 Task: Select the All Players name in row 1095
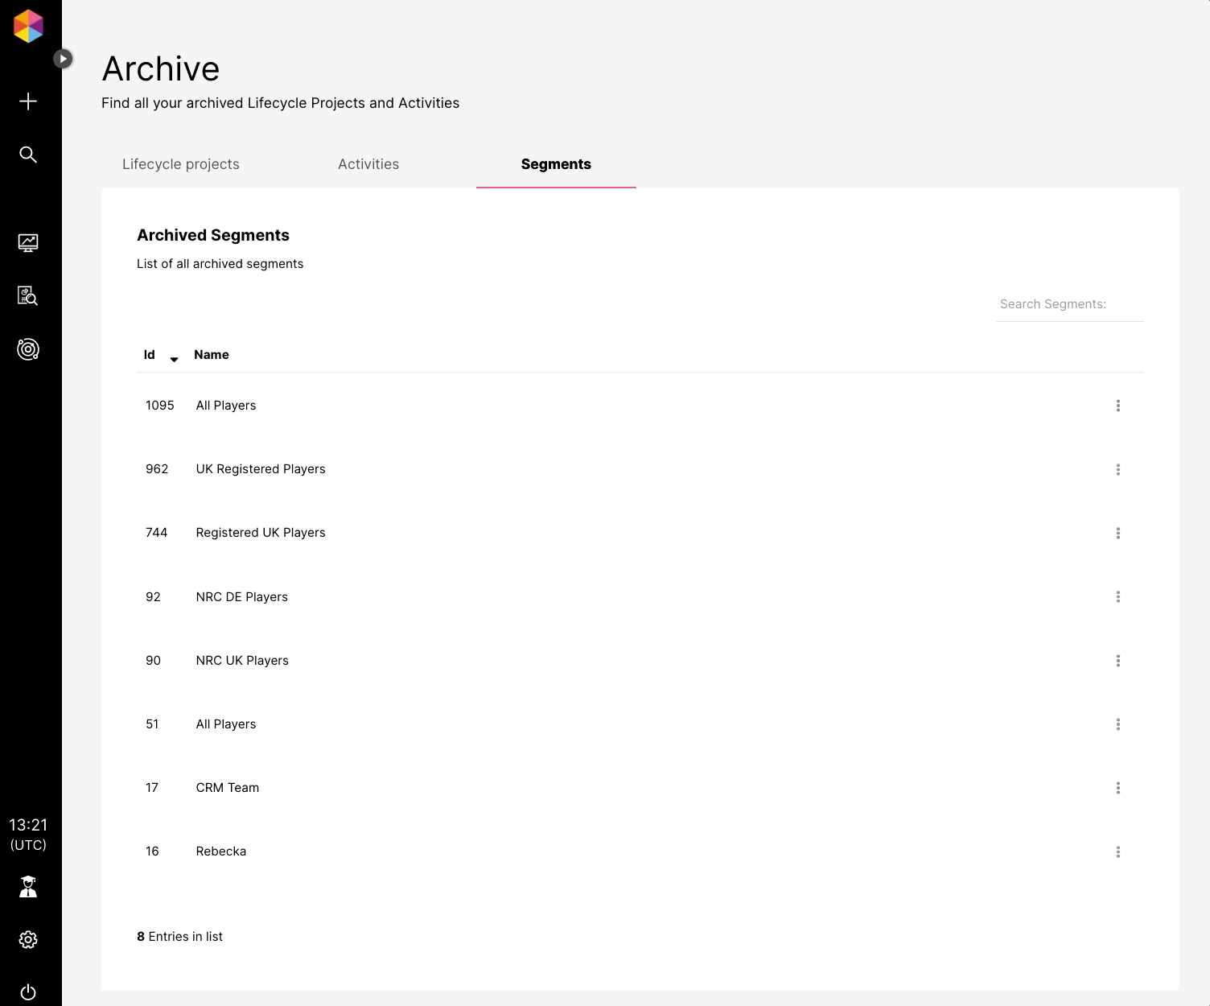pos(226,406)
